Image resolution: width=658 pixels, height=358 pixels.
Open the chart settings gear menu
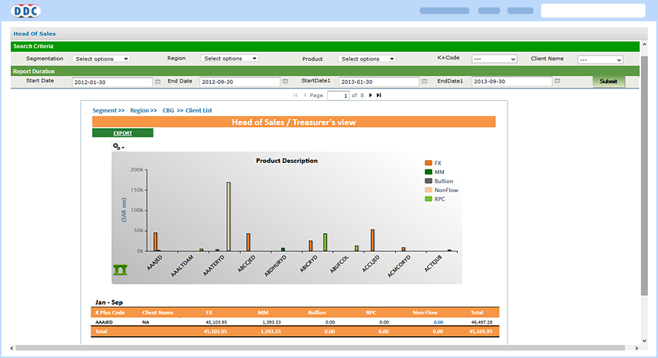click(x=118, y=147)
